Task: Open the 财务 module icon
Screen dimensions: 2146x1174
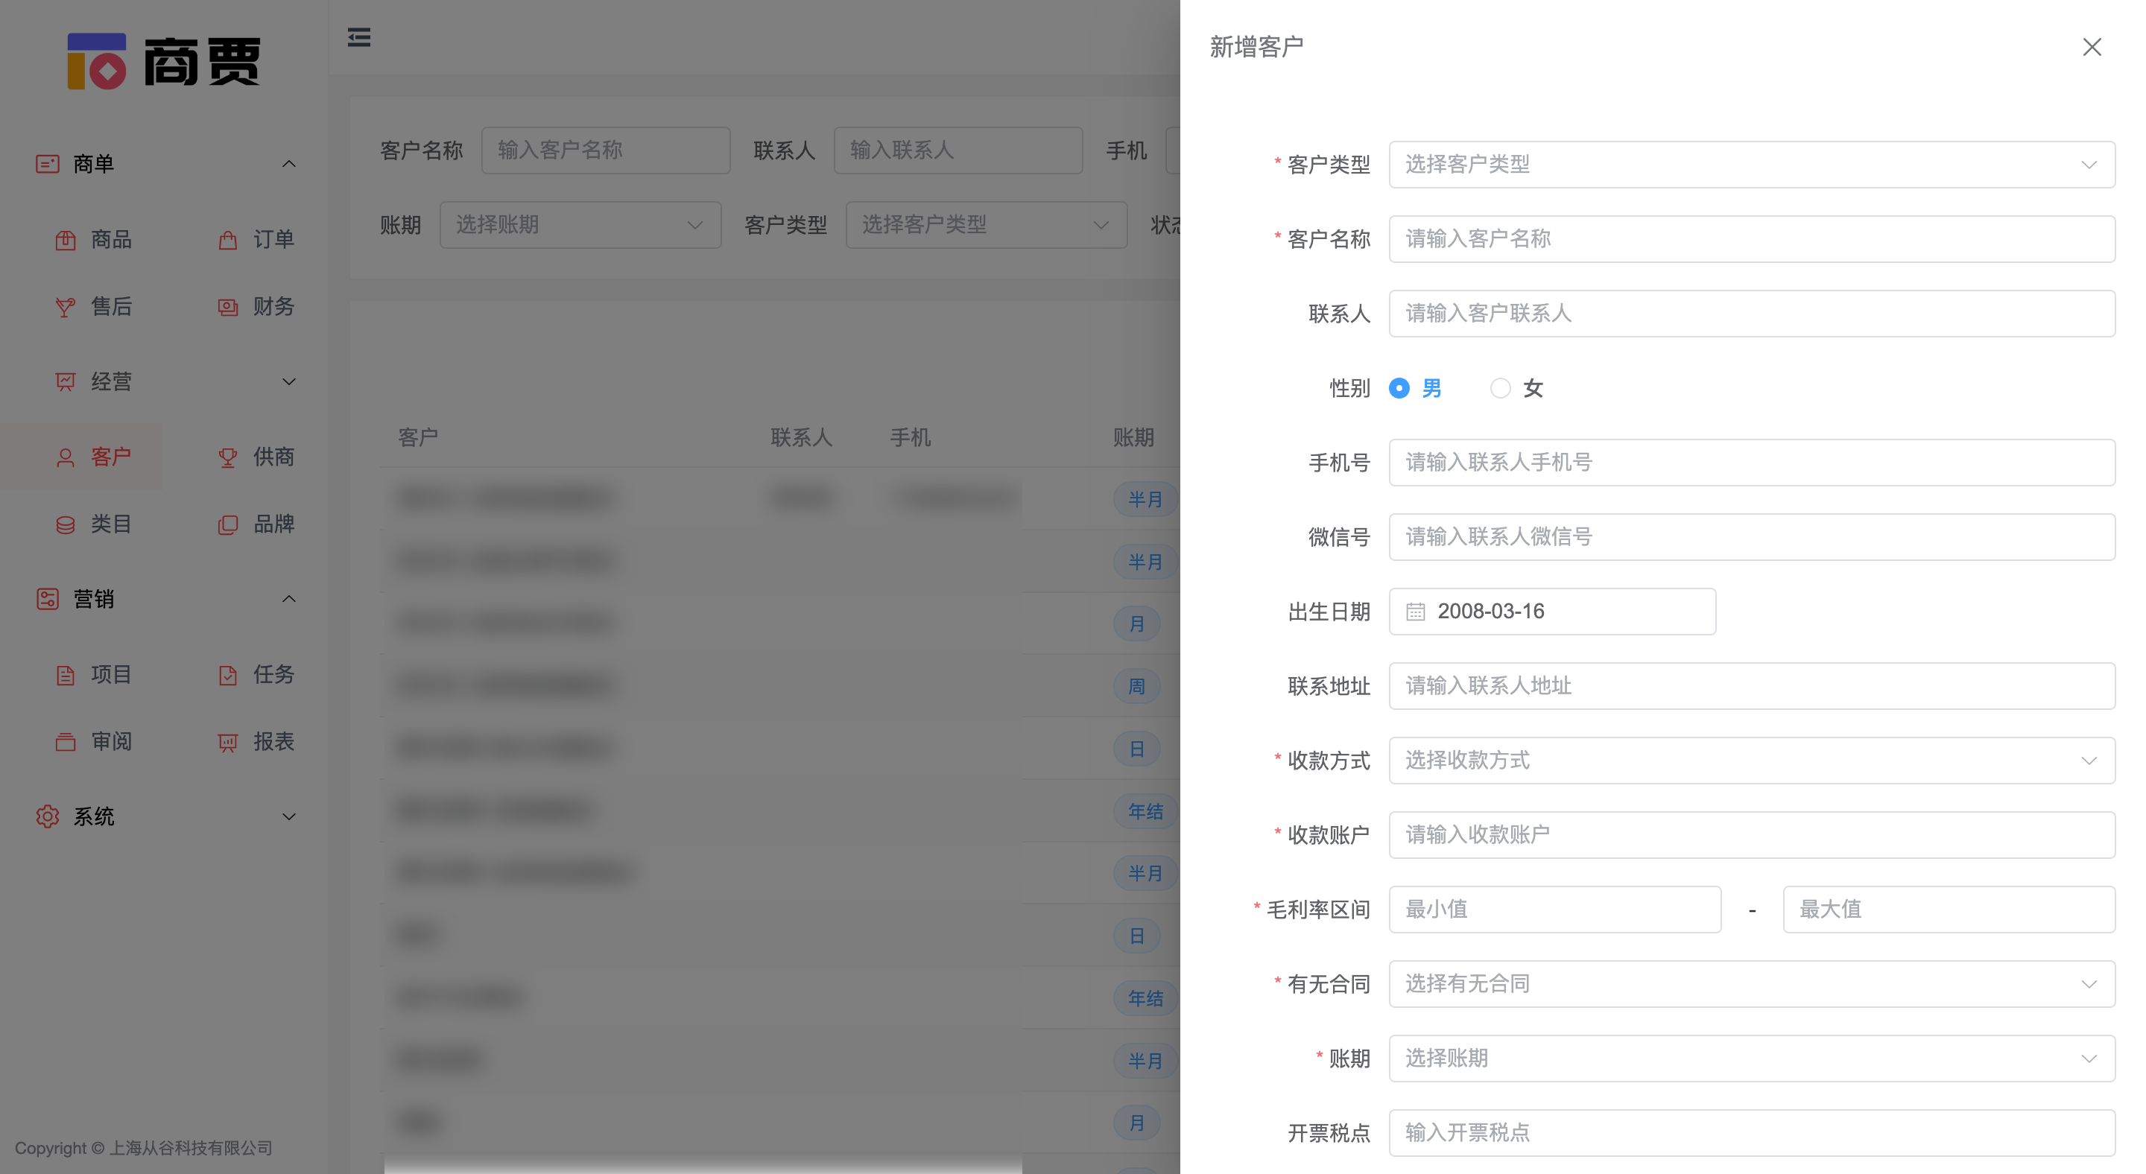Action: [x=227, y=306]
